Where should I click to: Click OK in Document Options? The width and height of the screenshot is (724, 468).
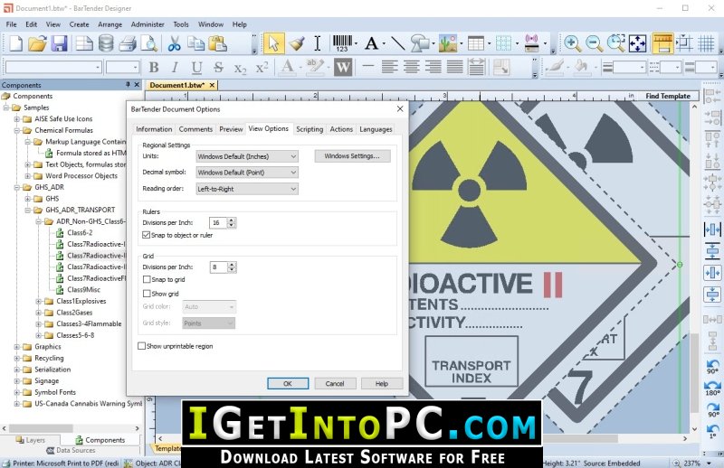click(288, 384)
